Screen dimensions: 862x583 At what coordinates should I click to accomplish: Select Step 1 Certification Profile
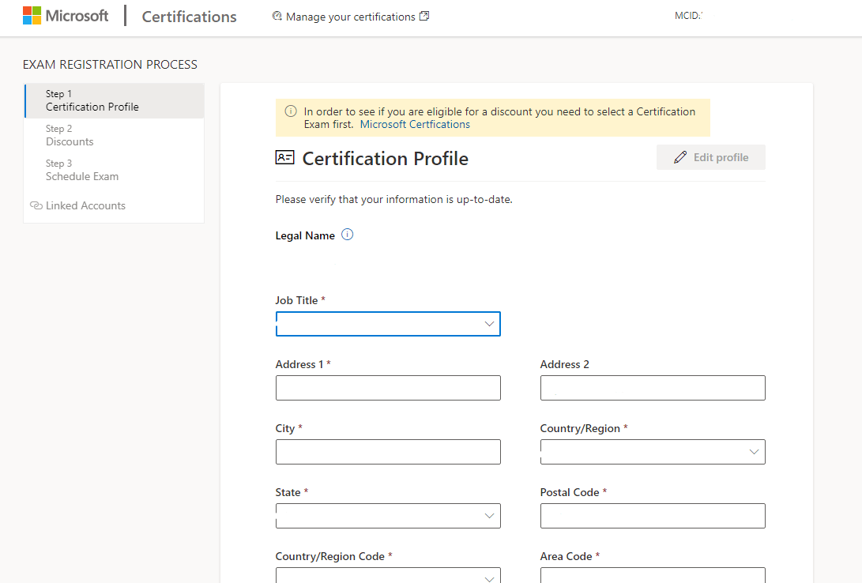pyautogui.click(x=115, y=100)
